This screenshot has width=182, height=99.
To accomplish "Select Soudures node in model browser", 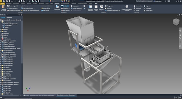I will [5, 35].
